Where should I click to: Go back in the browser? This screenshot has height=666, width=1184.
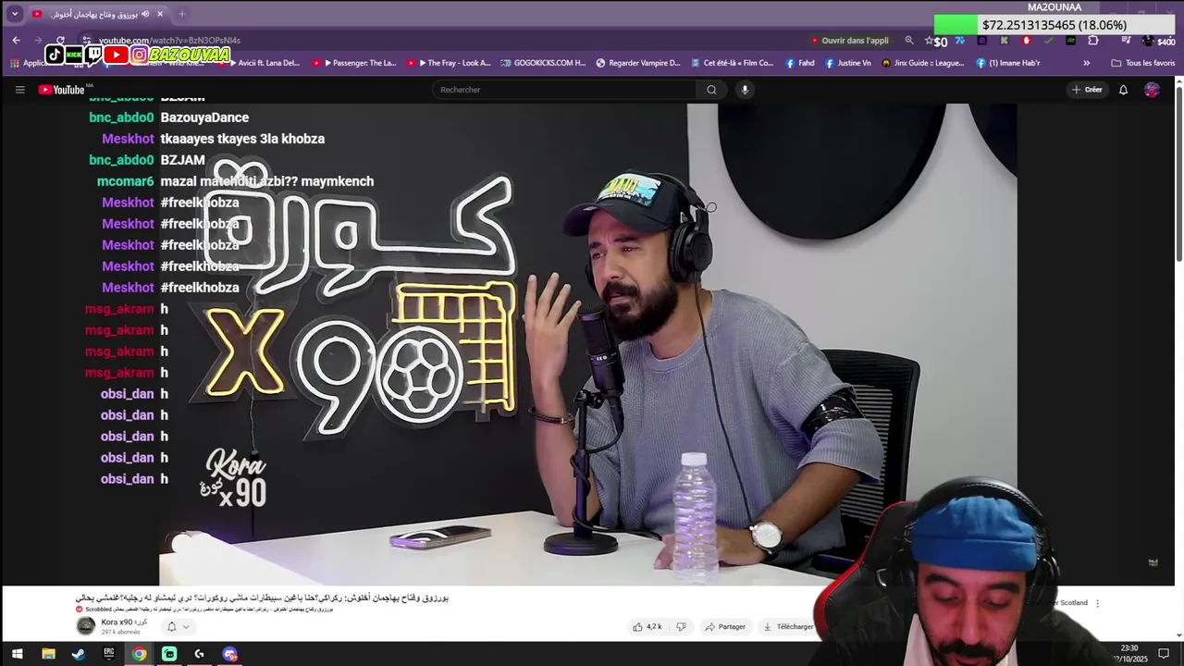[16, 41]
